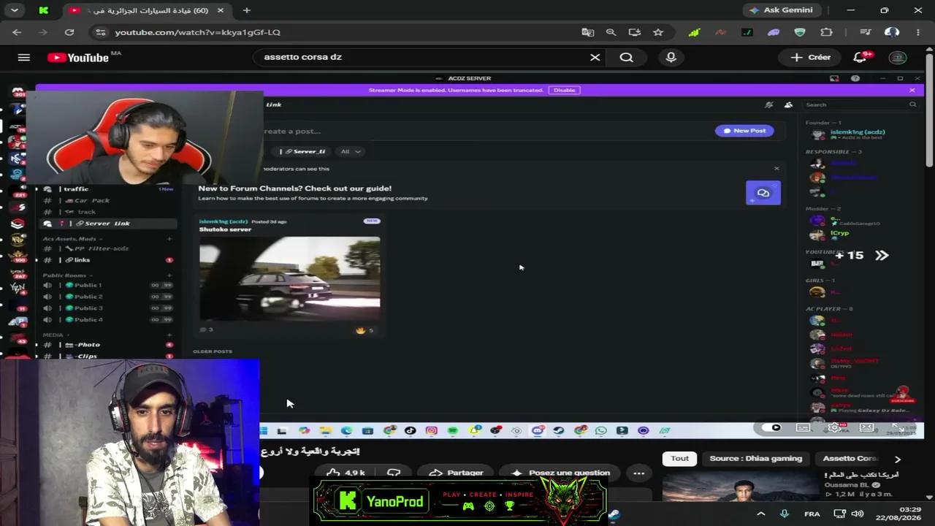This screenshot has height=526, width=935.
Task: Open the Shutoko server post title
Action: (225, 229)
